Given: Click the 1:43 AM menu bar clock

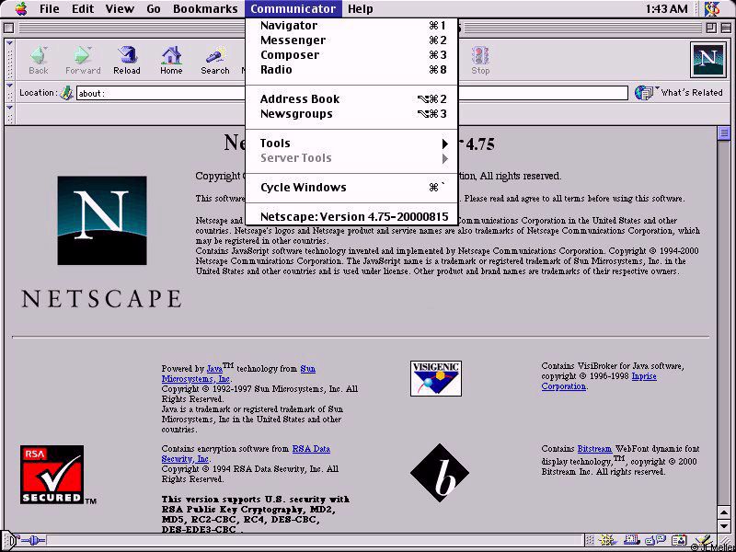Looking at the screenshot, I should click(x=666, y=9).
